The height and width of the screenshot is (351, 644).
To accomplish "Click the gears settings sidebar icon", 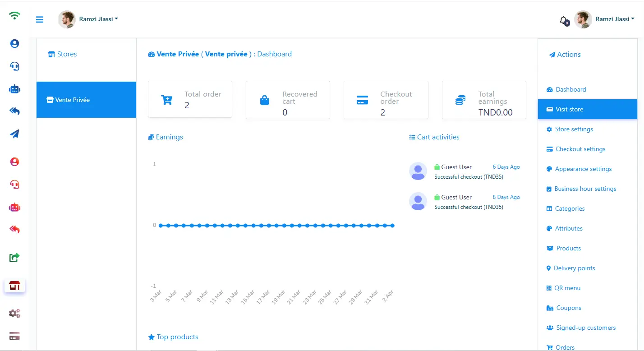I will [x=14, y=313].
